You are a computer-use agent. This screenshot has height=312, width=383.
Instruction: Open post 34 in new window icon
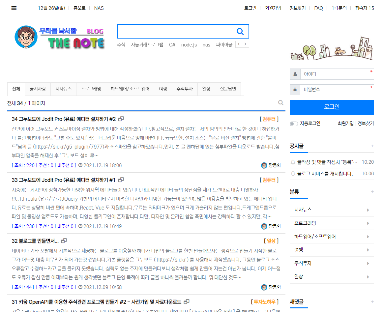coord(121,119)
